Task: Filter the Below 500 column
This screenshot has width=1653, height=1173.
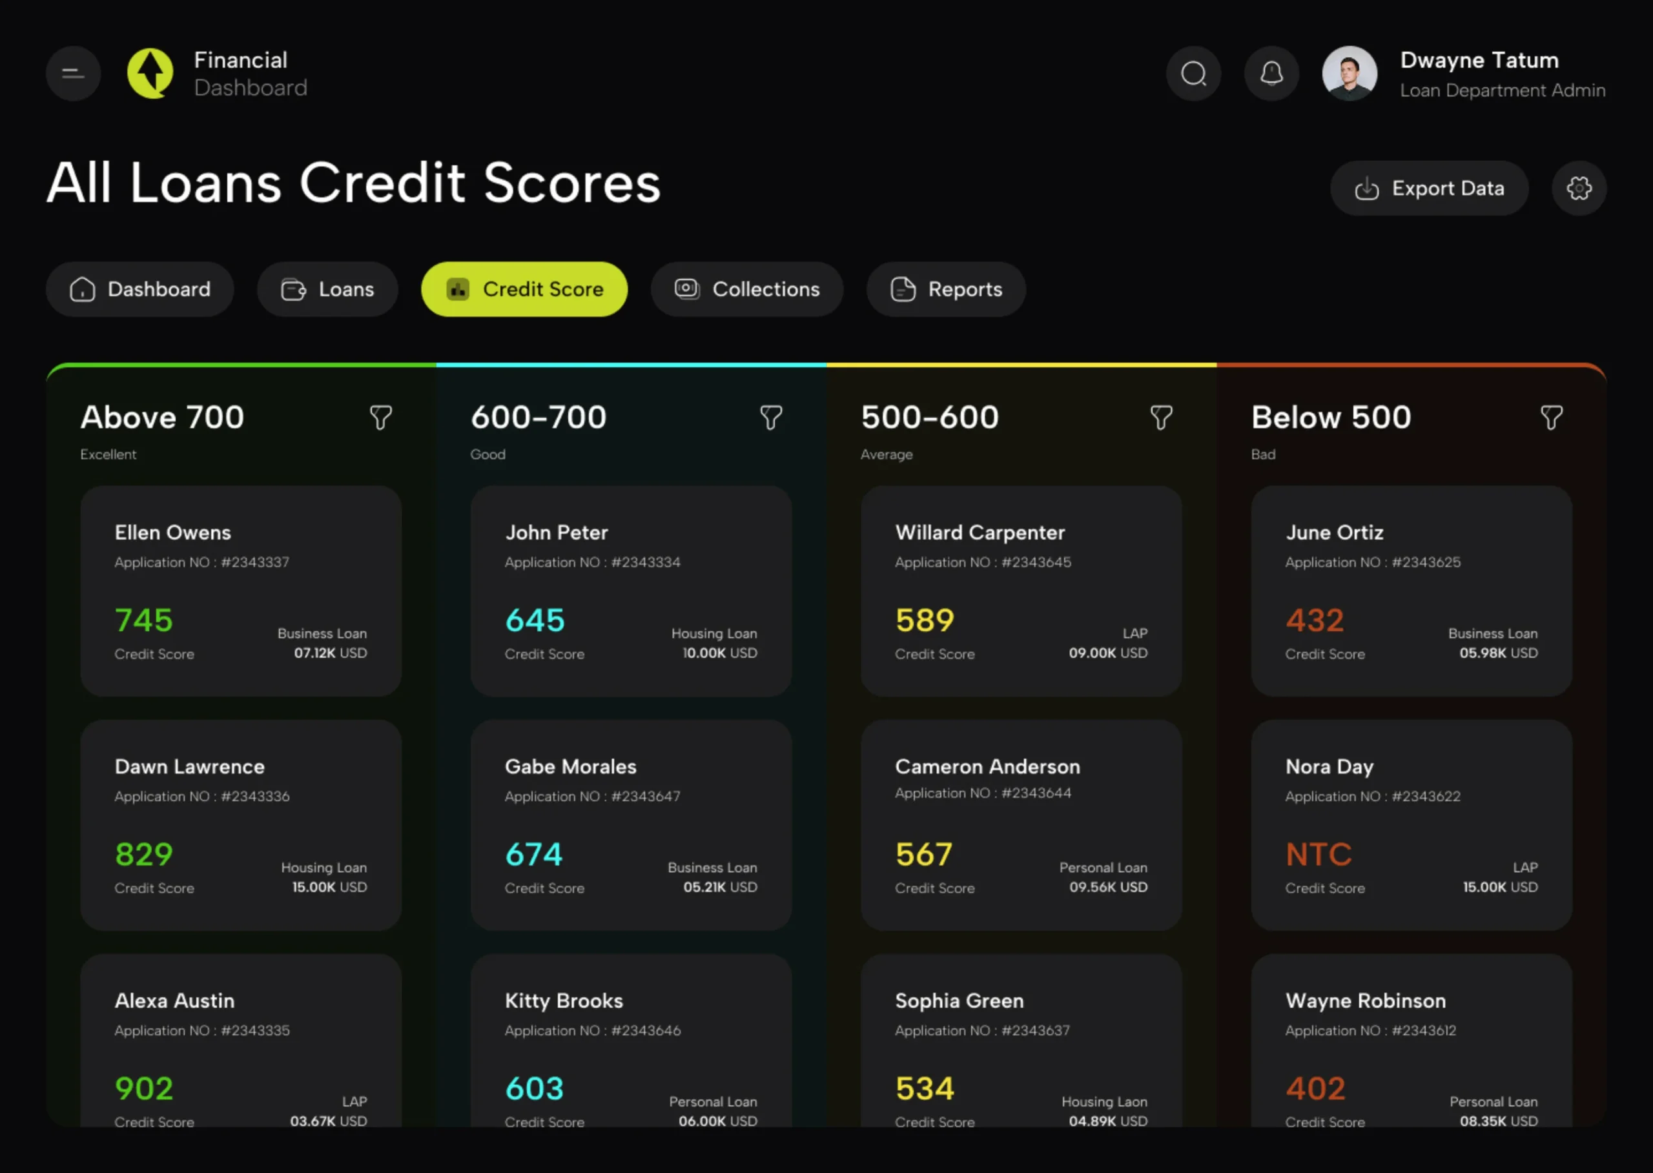Action: click(1551, 418)
